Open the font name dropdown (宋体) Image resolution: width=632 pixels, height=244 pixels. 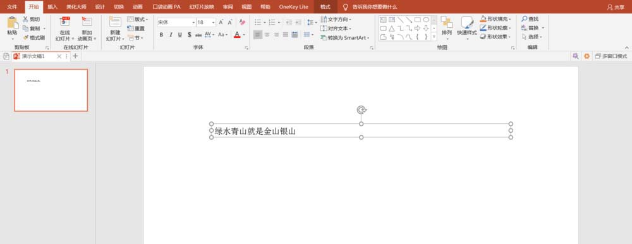pyautogui.click(x=193, y=23)
